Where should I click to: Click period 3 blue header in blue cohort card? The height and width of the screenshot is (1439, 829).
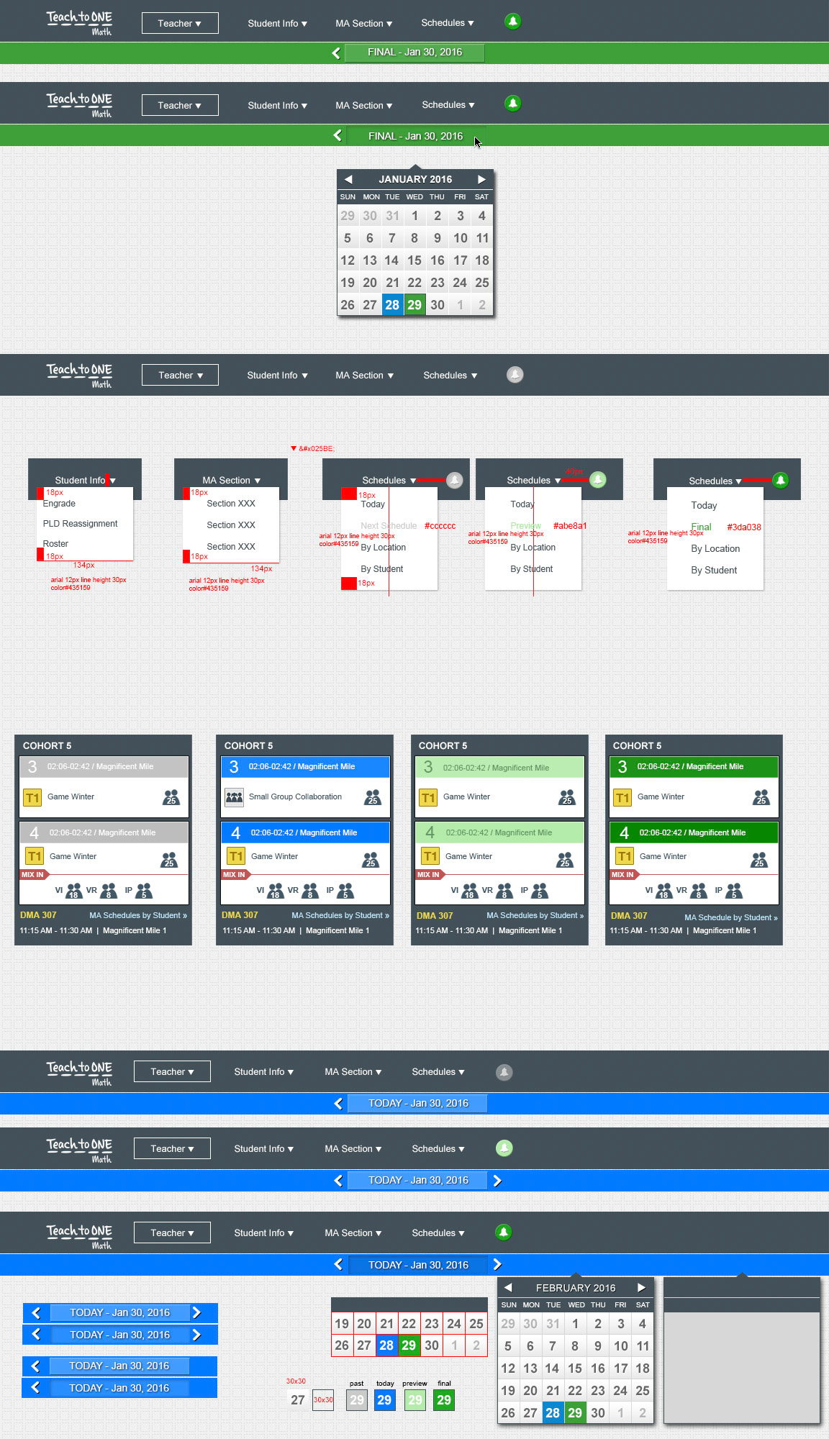tap(305, 767)
